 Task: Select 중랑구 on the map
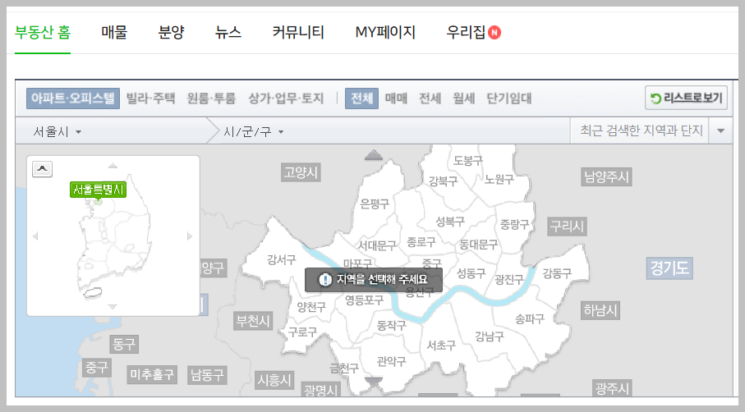point(514,224)
